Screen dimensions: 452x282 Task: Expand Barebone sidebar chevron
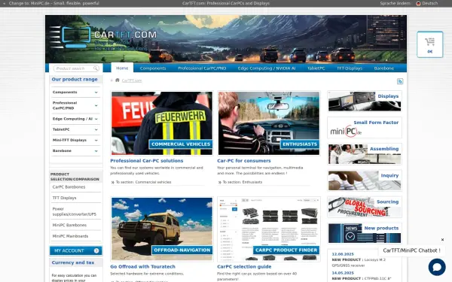[x=96, y=151]
